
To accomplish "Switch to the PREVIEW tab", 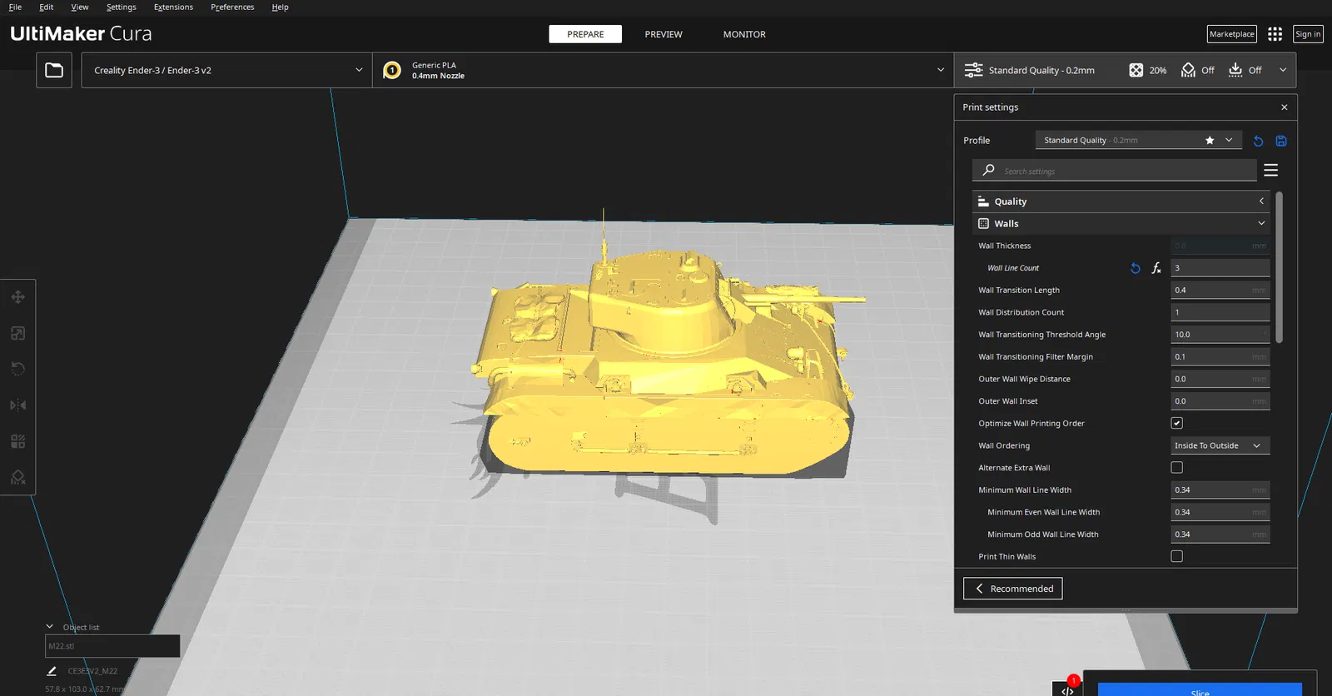I will coord(663,34).
